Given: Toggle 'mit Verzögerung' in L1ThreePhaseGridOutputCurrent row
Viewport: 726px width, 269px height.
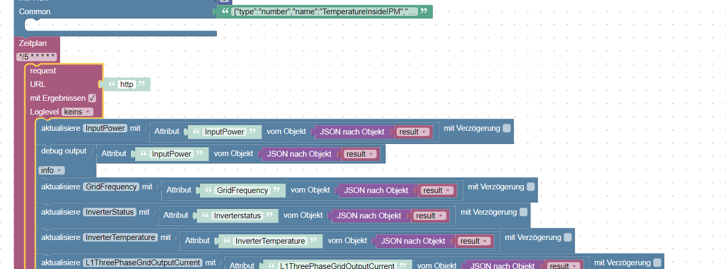Looking at the screenshot, I should 657,263.
